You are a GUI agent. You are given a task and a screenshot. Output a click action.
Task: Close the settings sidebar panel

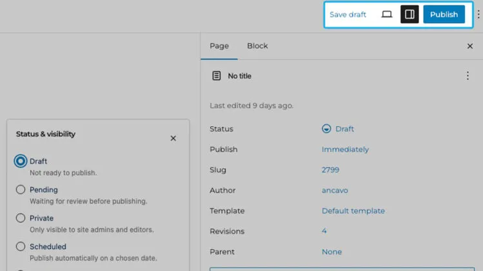click(469, 46)
